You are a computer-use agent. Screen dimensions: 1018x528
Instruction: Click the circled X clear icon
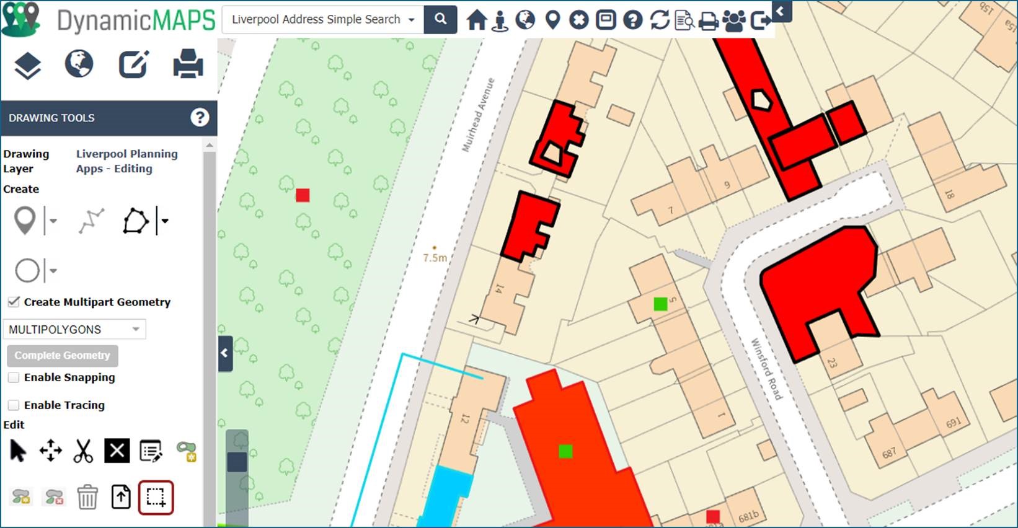pos(579,20)
